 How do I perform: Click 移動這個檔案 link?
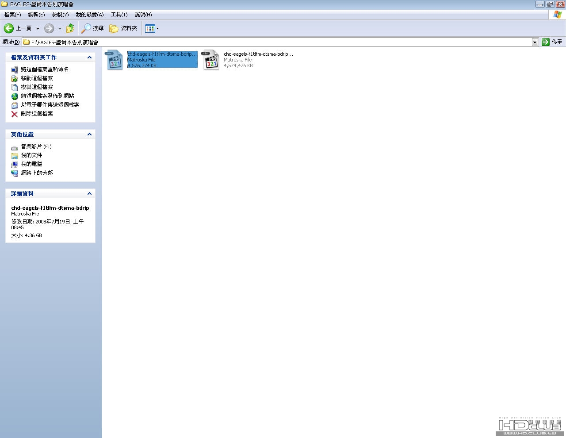(x=37, y=78)
